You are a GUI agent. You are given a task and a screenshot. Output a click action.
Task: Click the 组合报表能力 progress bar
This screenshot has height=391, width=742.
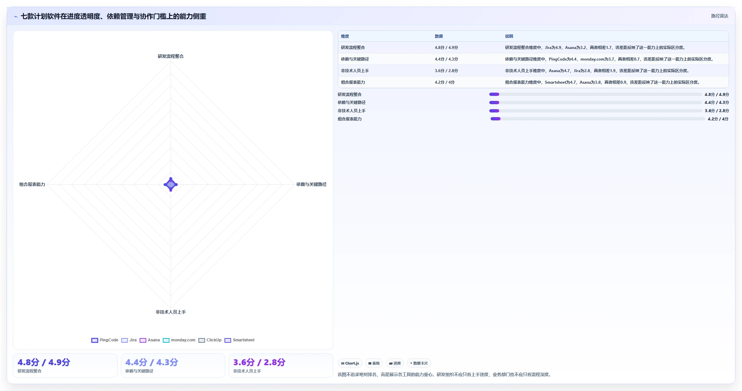tap(598, 119)
